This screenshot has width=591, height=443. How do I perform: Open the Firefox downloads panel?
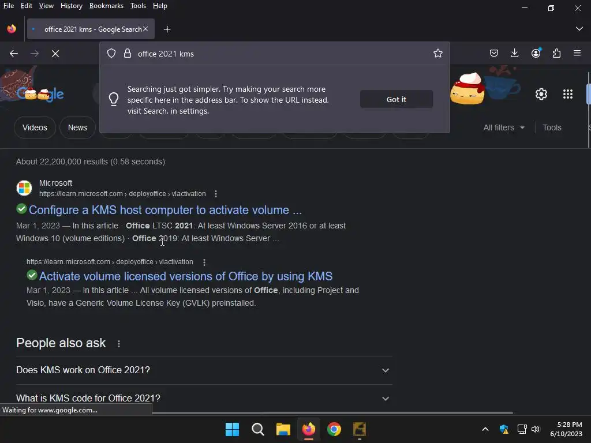(514, 54)
